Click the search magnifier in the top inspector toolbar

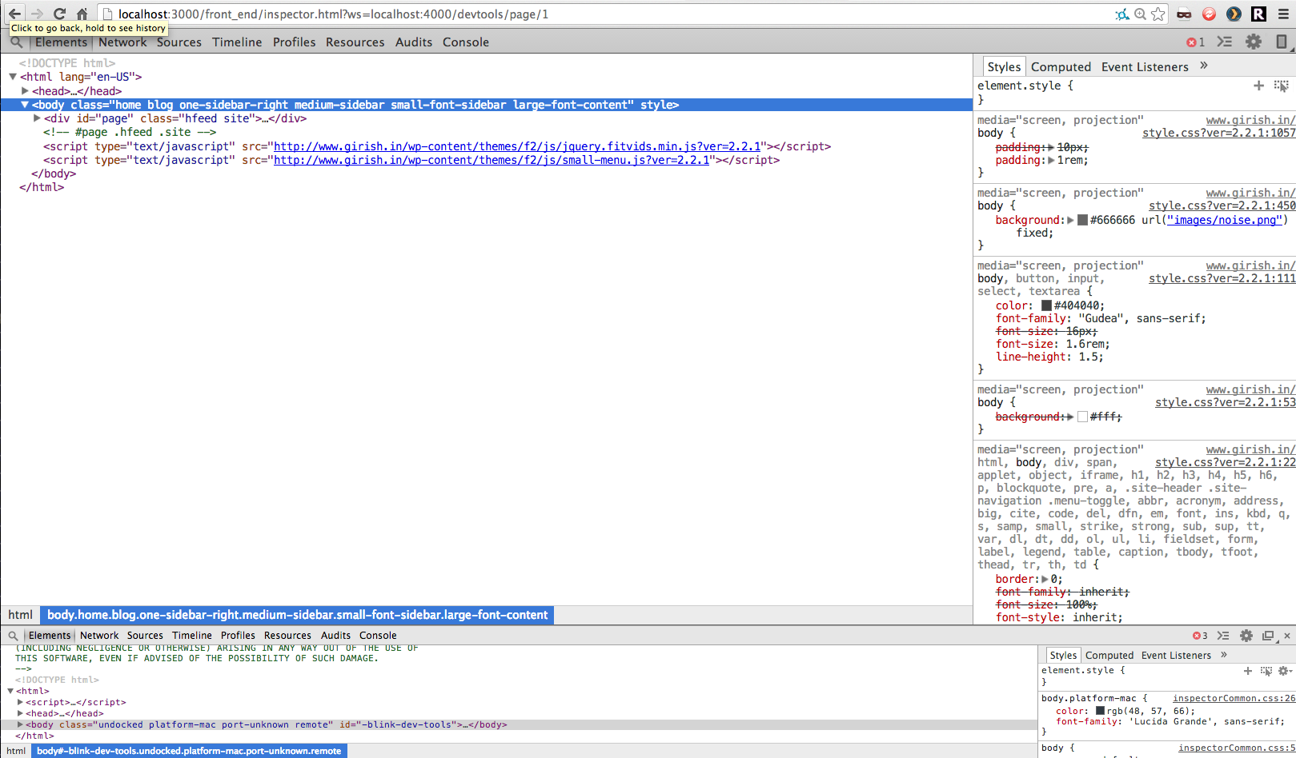16,42
